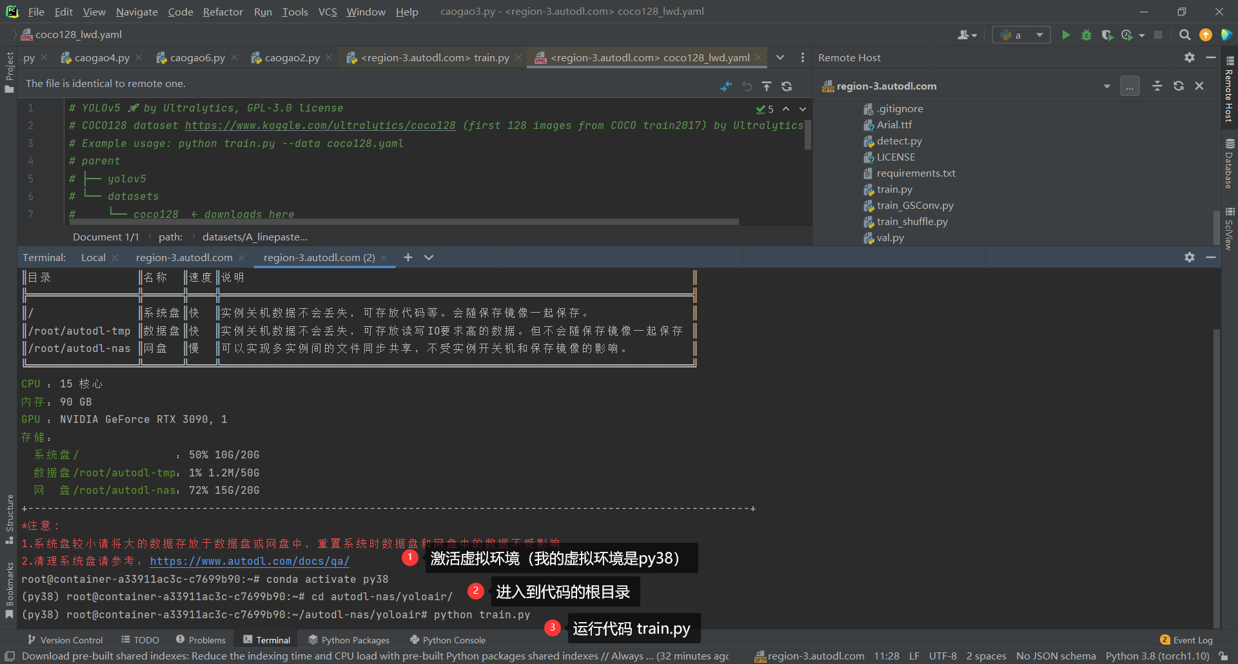
Task: Open kaggle coco128 link in editor
Action: click(320, 126)
